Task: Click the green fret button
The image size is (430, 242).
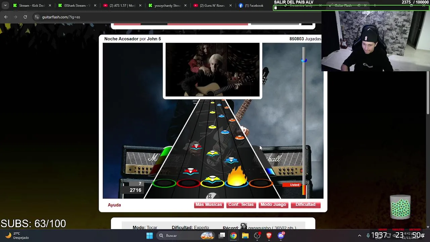Action: [x=164, y=183]
